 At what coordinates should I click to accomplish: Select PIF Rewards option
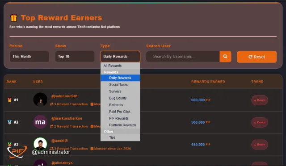pyautogui.click(x=120, y=118)
